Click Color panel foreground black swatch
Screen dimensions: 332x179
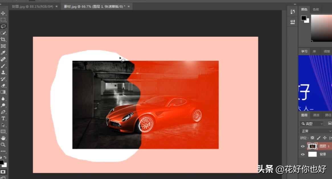[x=304, y=18]
